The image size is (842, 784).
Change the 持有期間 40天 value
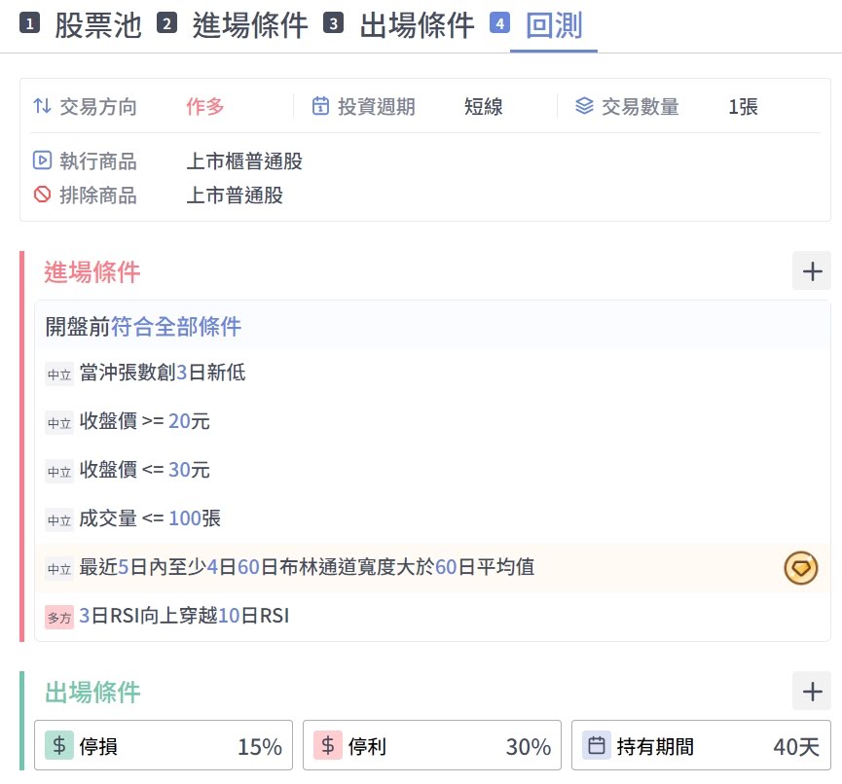click(796, 747)
